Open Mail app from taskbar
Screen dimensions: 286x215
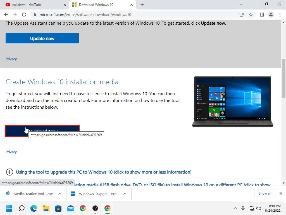click(x=71, y=208)
